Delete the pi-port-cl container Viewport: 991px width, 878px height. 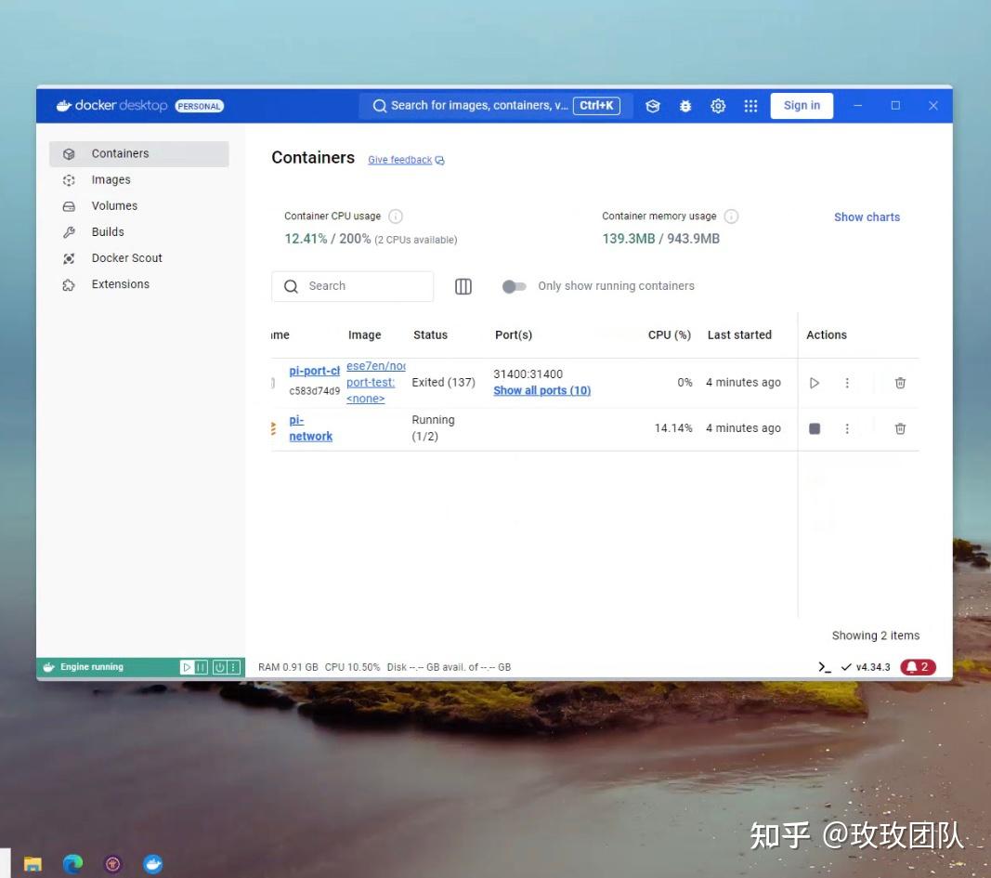(899, 382)
